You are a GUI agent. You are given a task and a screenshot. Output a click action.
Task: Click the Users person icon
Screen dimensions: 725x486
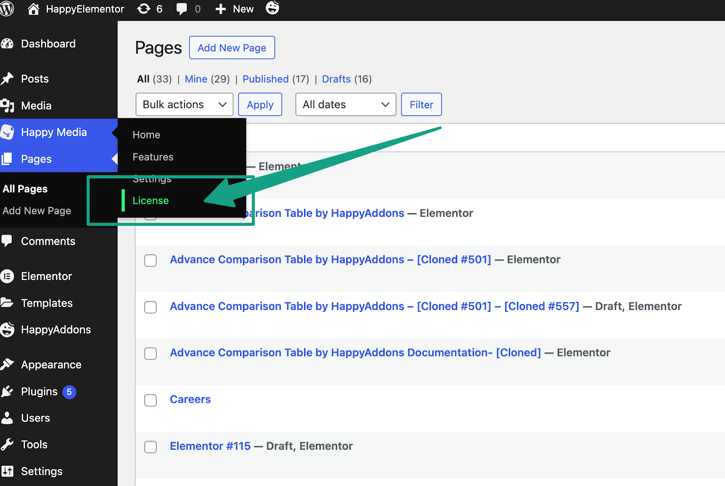(7, 418)
